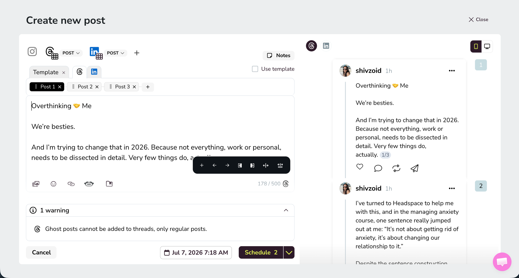Switch preview to desktop view

click(x=487, y=46)
